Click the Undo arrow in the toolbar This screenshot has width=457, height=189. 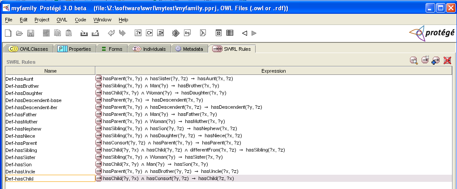[x=111, y=33]
